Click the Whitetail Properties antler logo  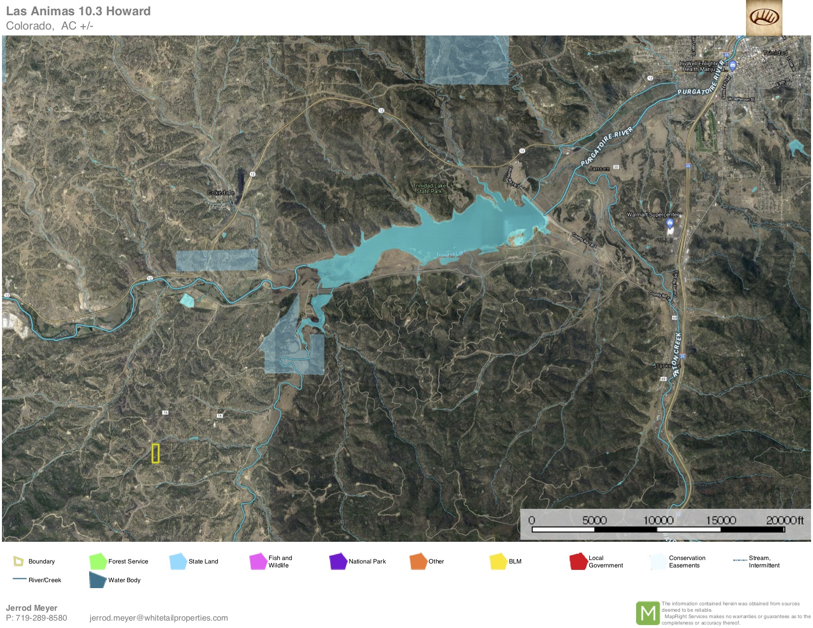tap(764, 18)
